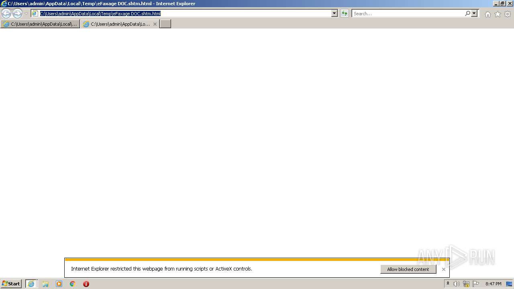
Task: Launch Windows Media Player from taskbar
Action: [x=59, y=284]
